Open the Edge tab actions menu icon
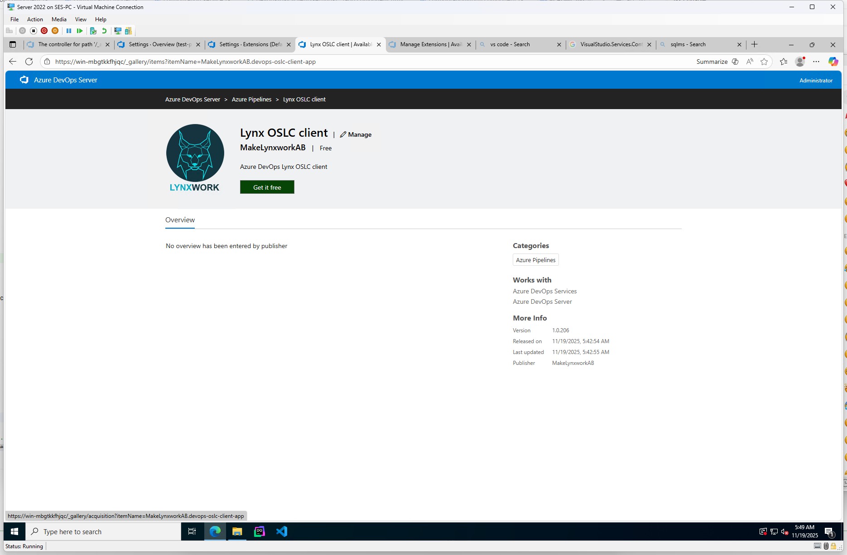The width and height of the screenshot is (847, 555). (x=13, y=44)
